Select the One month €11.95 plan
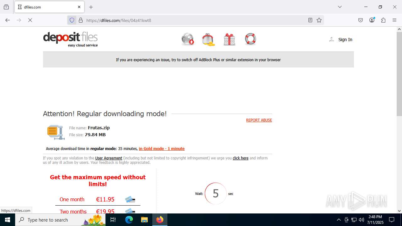The image size is (402, 226). (x=98, y=199)
